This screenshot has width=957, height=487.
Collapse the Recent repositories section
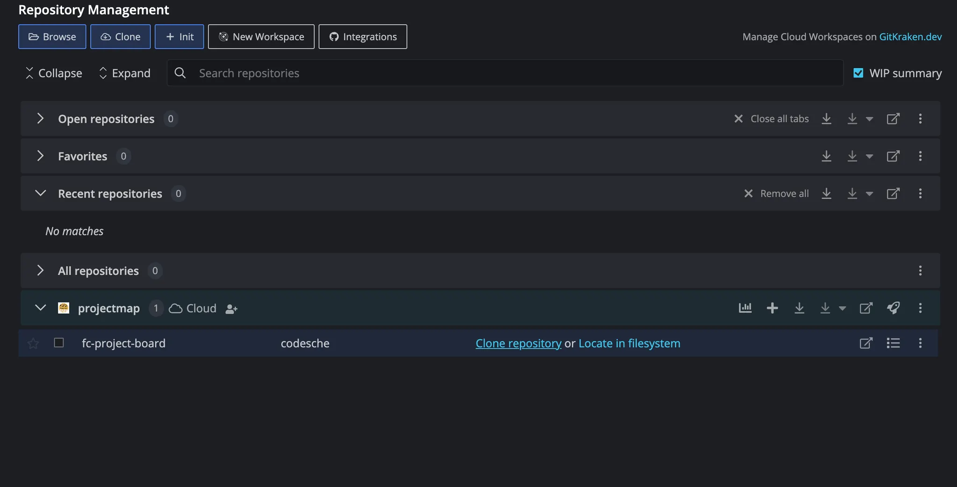click(x=40, y=193)
